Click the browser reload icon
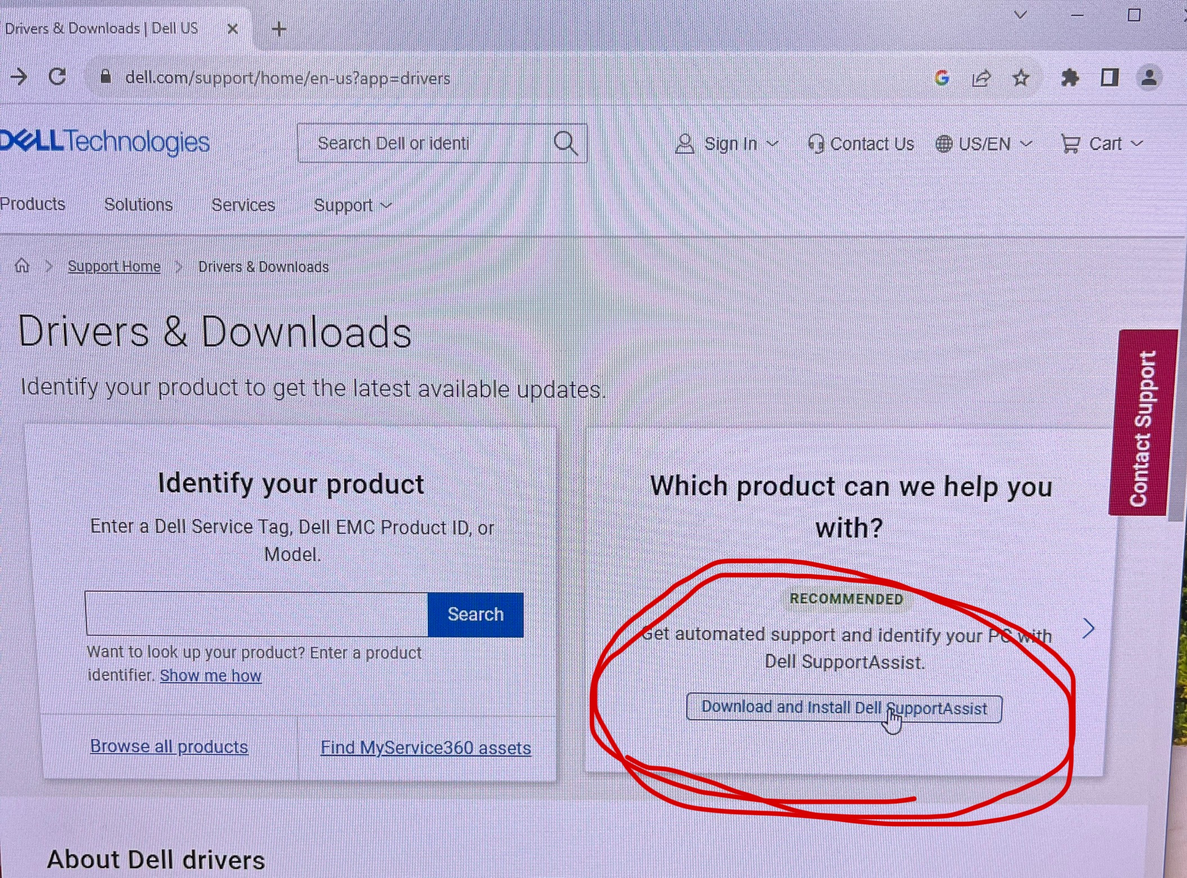Image resolution: width=1187 pixels, height=878 pixels. click(57, 77)
